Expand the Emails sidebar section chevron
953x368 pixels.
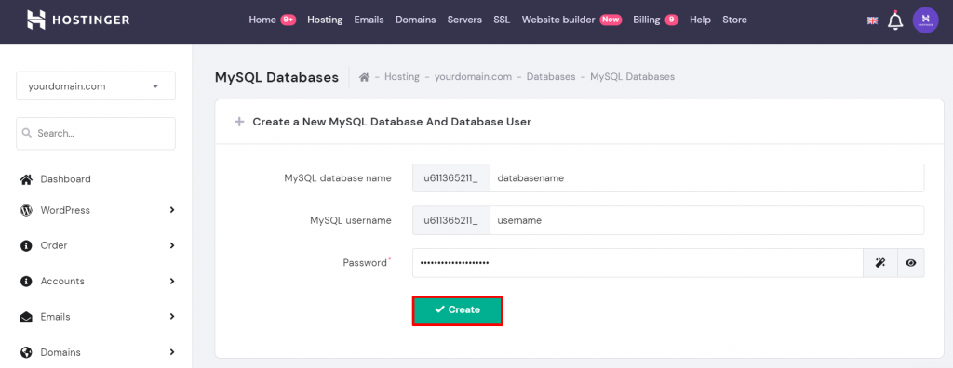[172, 317]
